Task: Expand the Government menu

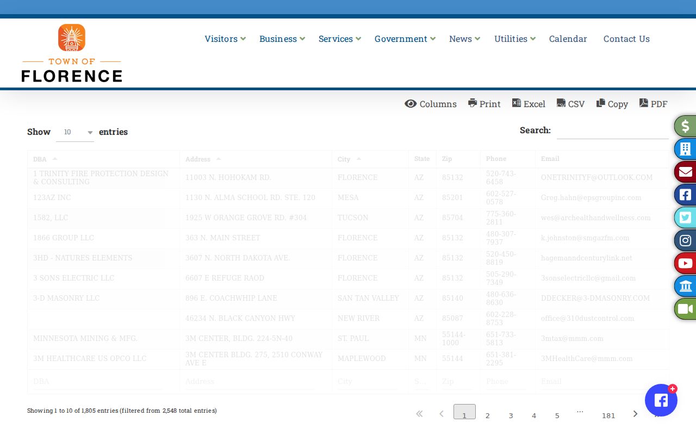Action: (405, 39)
